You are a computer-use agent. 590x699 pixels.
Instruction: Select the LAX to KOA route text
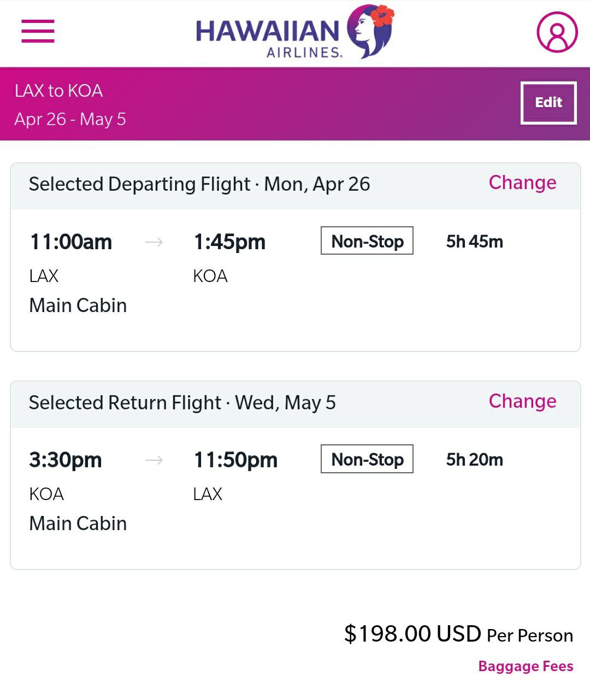(58, 91)
